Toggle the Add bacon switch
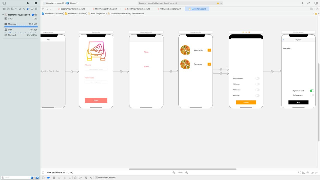Image resolution: width=320 pixels, height=180 pixels. (257, 84)
